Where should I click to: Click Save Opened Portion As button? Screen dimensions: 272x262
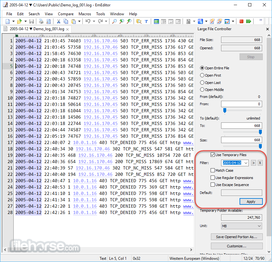click(237, 237)
